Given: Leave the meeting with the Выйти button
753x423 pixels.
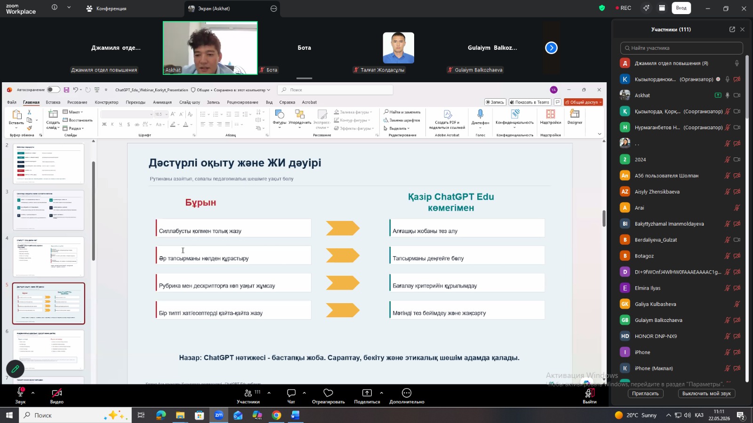Looking at the screenshot, I should click(x=589, y=396).
